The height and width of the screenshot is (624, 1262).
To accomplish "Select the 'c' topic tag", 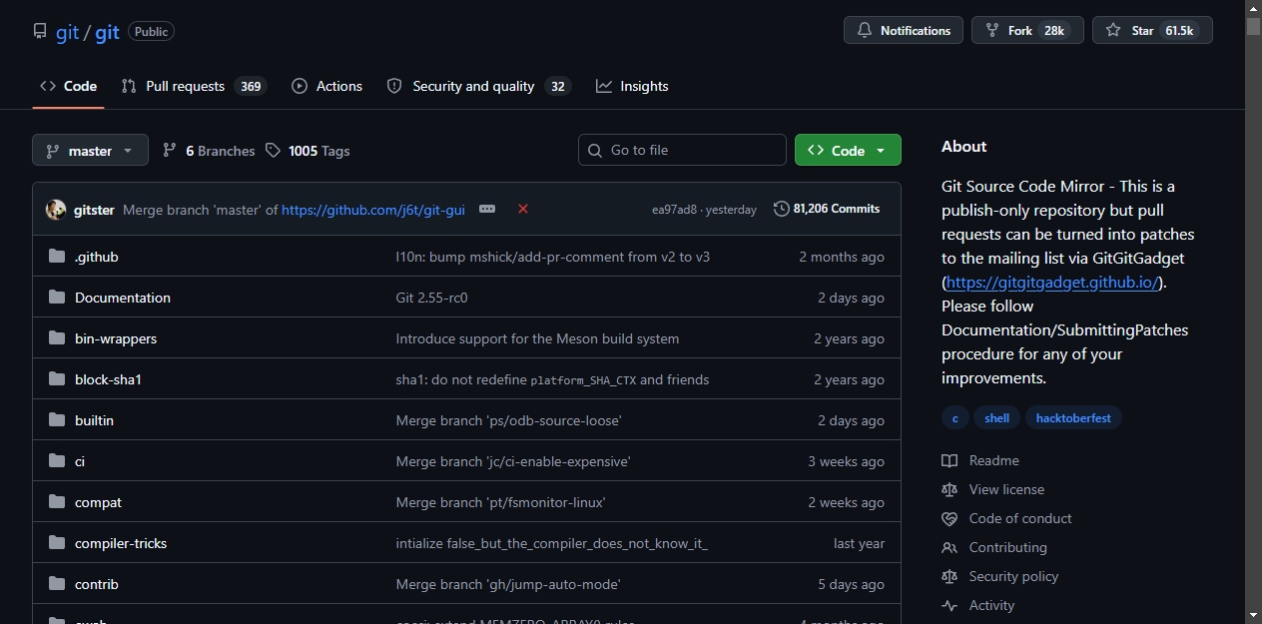I will pyautogui.click(x=954, y=418).
